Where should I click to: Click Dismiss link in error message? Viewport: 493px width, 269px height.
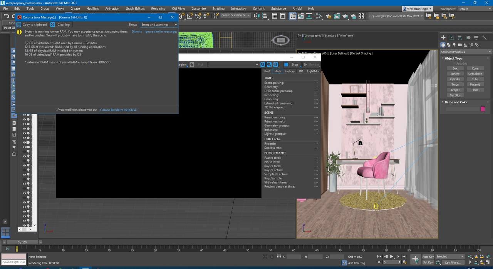coord(137,32)
